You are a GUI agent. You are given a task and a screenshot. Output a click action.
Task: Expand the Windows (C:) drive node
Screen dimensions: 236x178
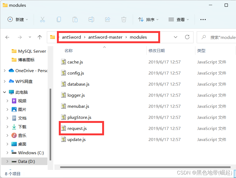(x=7, y=153)
